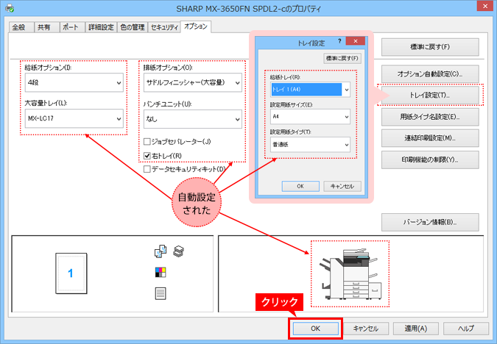
Task: Select the オプション tab
Action: point(196,26)
